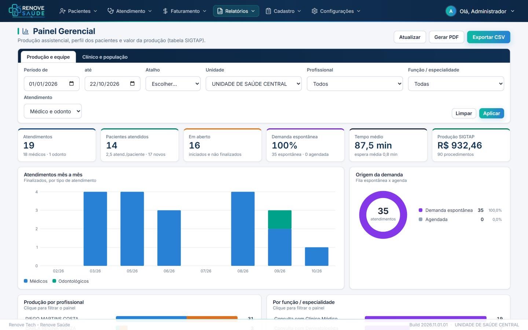This screenshot has width=528, height=330.
Task: Click the Renove Saúde logo
Action: coord(26,11)
